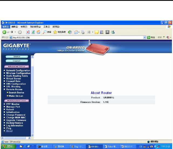This screenshot has width=173, height=149.
Task: Switch to Yahoo taskbar window
Action: pos(111,147)
